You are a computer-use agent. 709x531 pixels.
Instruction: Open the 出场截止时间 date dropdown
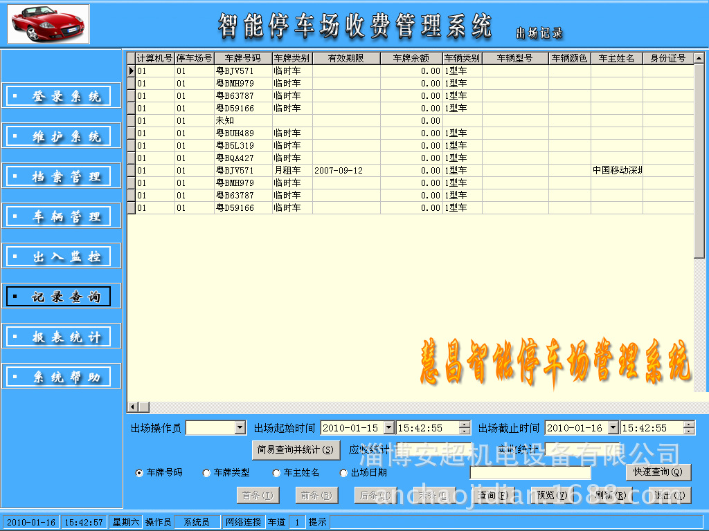click(x=614, y=427)
